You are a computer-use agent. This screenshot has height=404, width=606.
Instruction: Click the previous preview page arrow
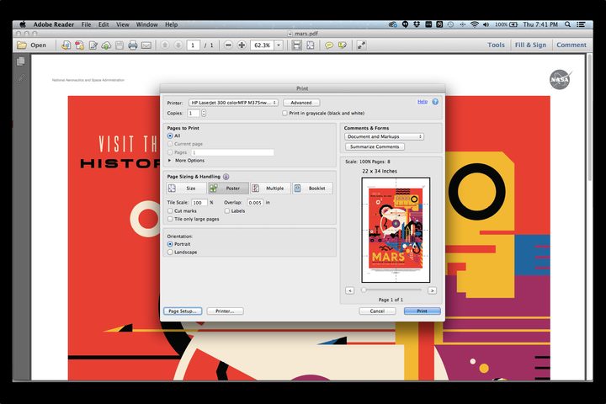coord(350,290)
